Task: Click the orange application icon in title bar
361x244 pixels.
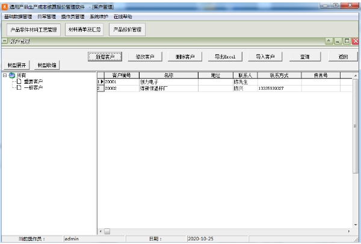Action: (4, 7)
